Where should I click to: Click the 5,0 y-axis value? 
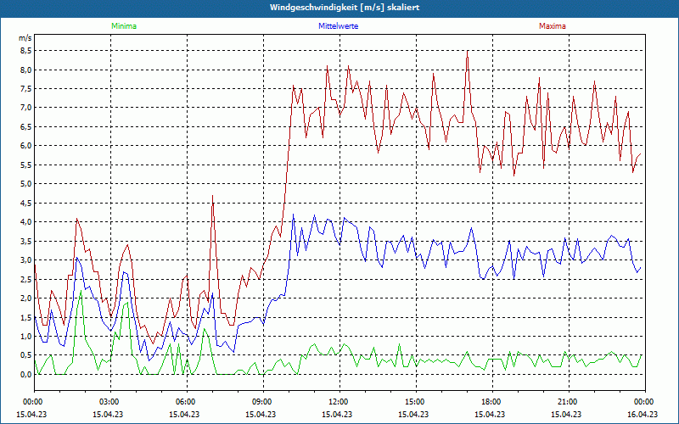[26, 184]
